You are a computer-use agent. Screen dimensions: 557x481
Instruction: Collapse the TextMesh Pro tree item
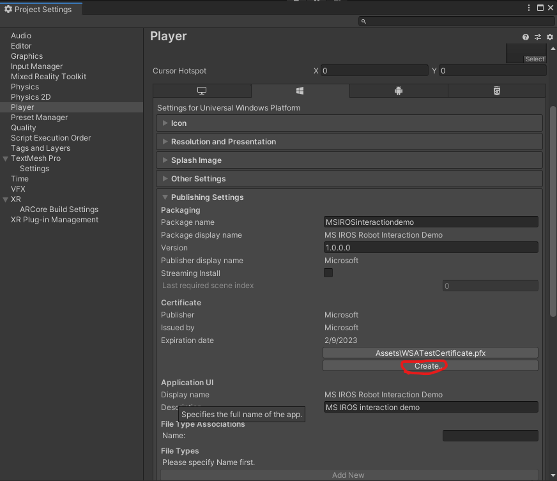coord(6,158)
